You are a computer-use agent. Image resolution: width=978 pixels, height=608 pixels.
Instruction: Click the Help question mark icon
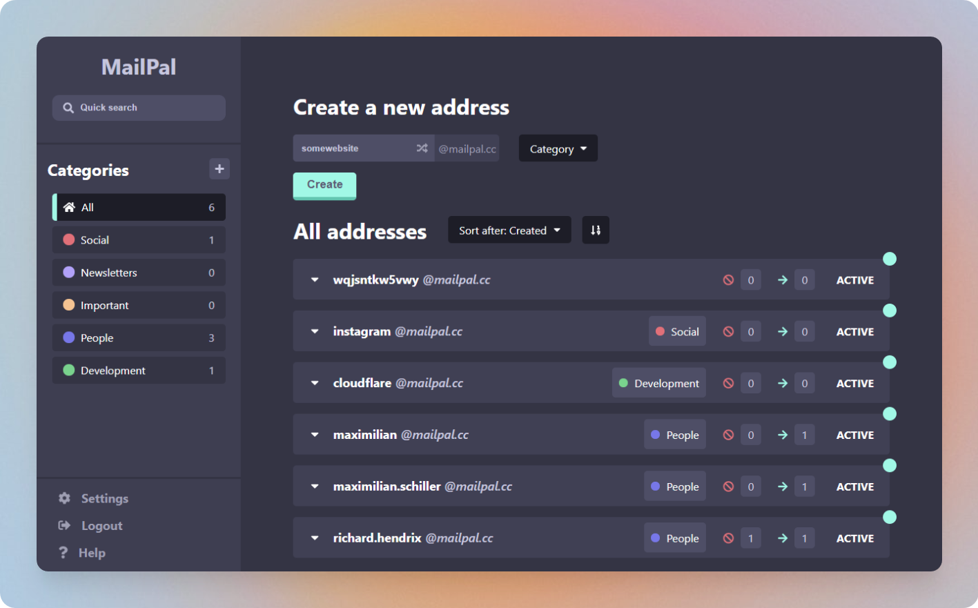pyautogui.click(x=63, y=553)
